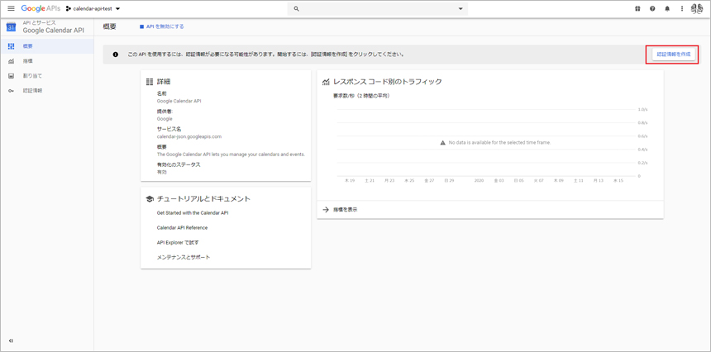
Task: Click the arrow icon beside 指標を表示
Action: click(x=325, y=210)
